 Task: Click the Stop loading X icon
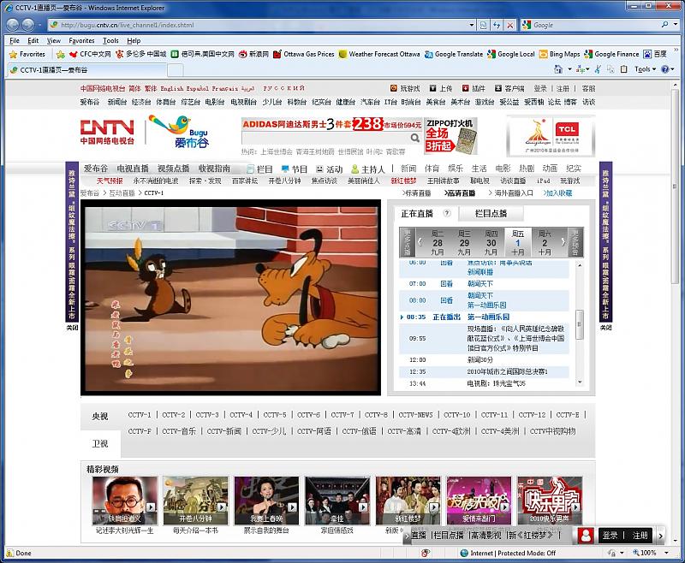pos(510,25)
